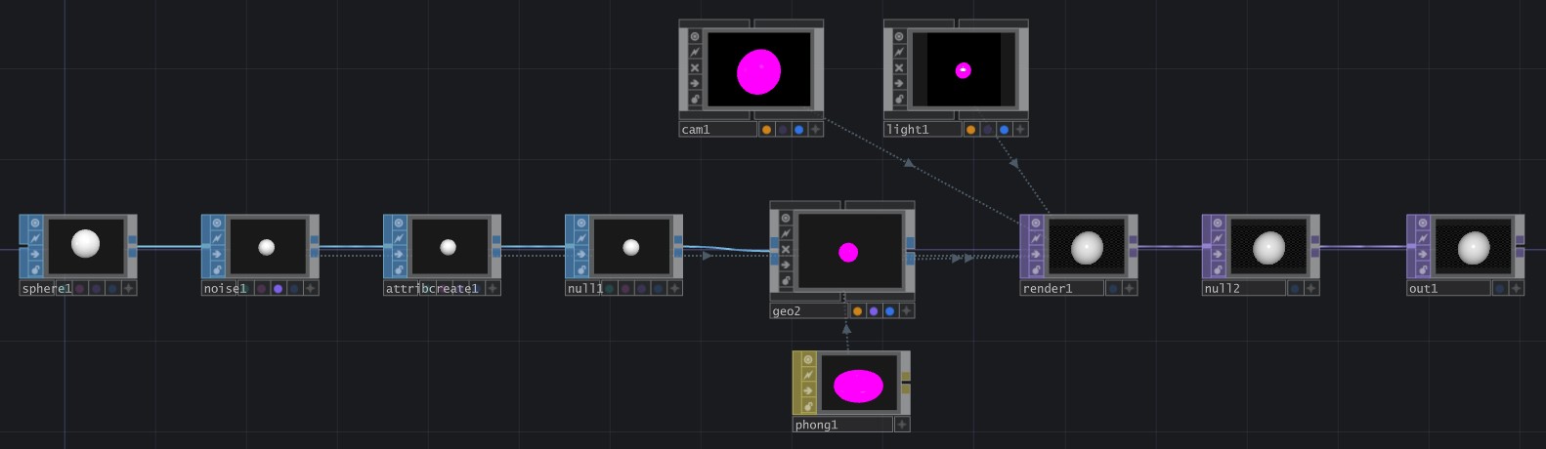Bypass the render1 TOP
The height and width of the screenshot is (449, 1546).
click(1036, 254)
